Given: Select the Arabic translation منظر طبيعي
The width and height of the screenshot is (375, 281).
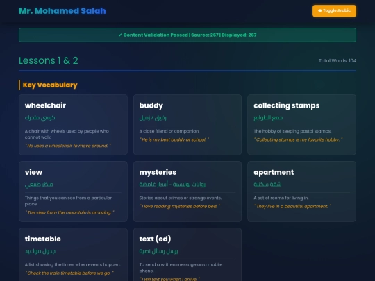Looking at the screenshot, I should (x=39, y=185).
